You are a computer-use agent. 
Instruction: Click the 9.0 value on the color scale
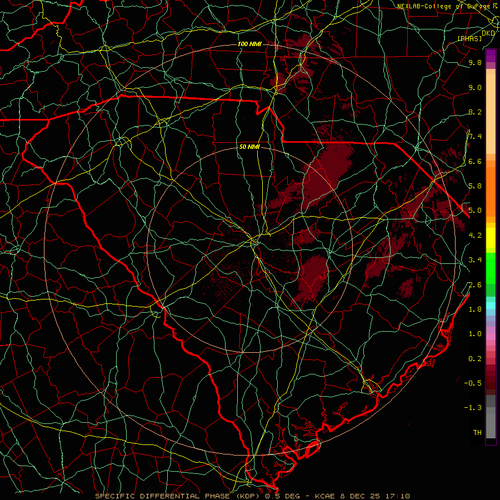pos(475,87)
